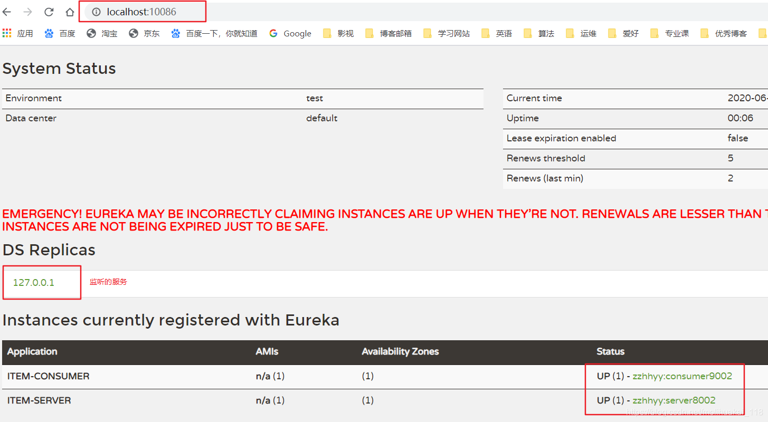View site info icon in address bar

coord(96,12)
